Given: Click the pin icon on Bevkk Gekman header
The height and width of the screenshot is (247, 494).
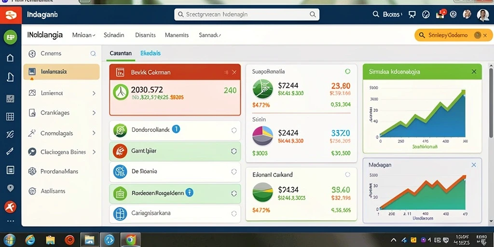Looking at the screenshot, I should [x=226, y=72].
